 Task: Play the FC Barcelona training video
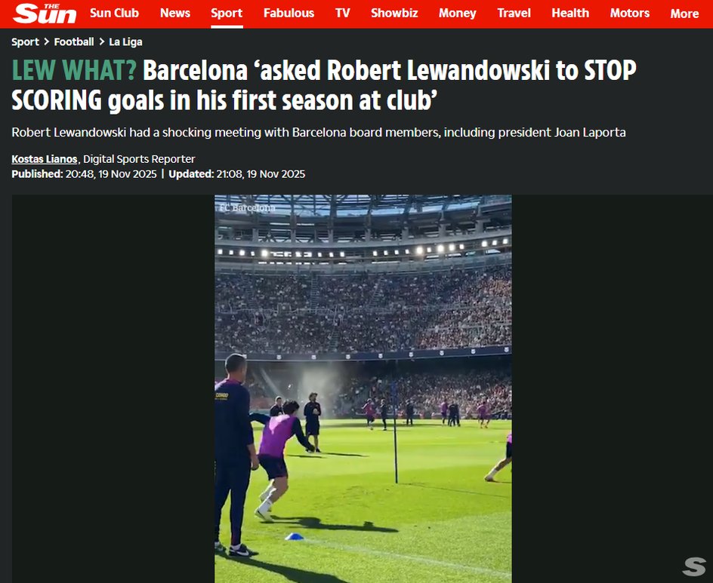[363, 388]
